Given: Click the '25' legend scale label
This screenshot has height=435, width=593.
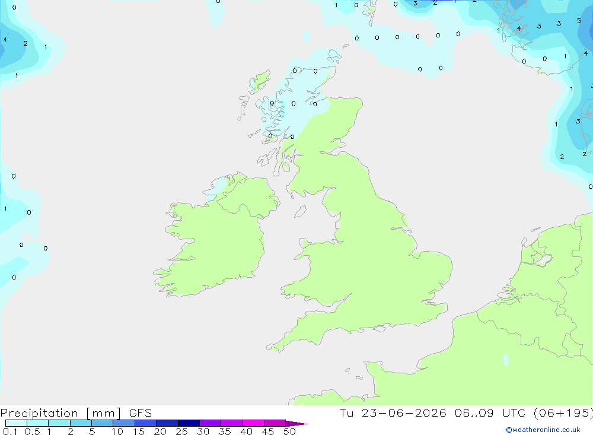Looking at the screenshot, I should pos(181,431).
